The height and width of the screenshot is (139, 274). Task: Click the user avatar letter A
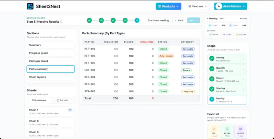pyautogui.click(x=219, y=6)
